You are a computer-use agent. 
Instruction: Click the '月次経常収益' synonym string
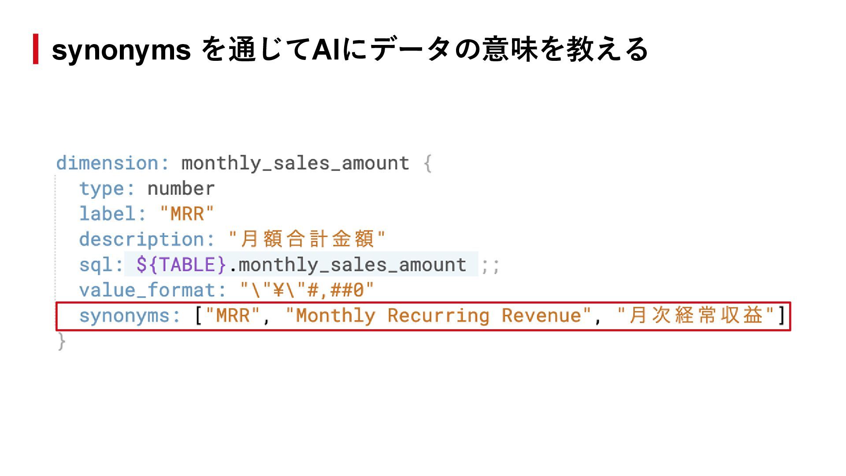695,316
